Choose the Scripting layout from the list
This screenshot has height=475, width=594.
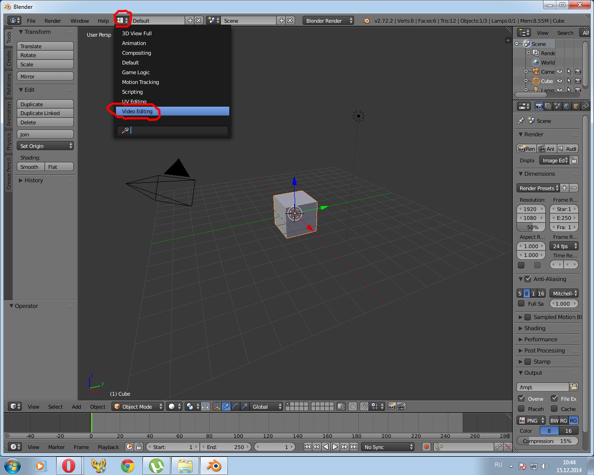point(173,92)
